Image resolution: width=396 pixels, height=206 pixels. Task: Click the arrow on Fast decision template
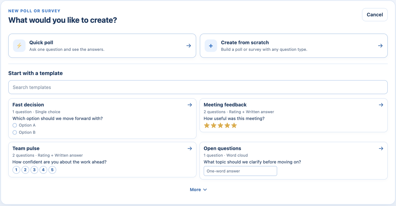tap(190, 105)
